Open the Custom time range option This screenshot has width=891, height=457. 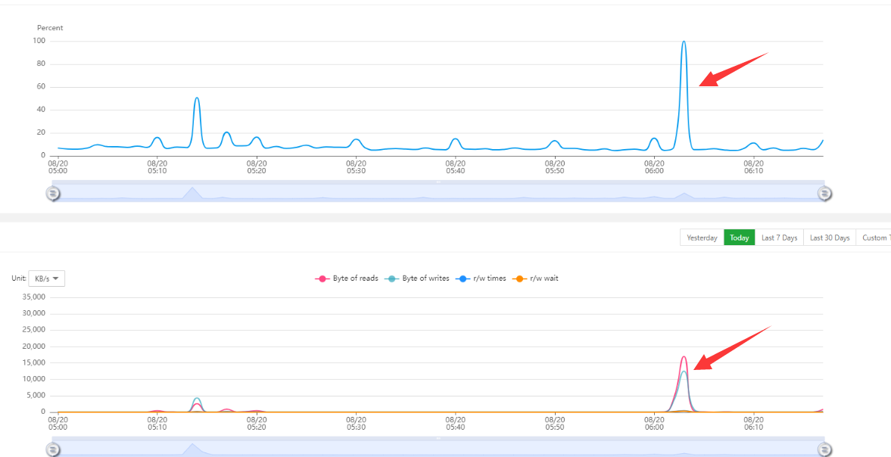click(876, 238)
